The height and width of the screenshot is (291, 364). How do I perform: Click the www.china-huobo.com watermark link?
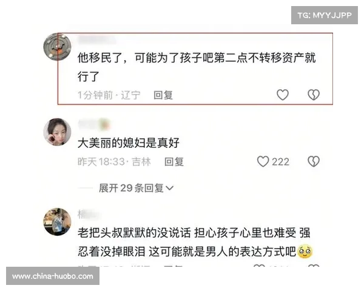pyautogui.click(x=53, y=276)
